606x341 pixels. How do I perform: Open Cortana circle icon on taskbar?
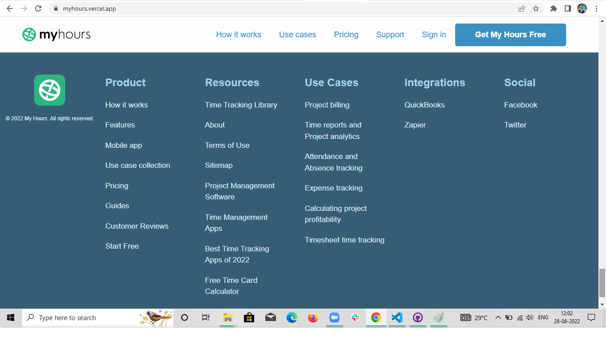click(185, 317)
